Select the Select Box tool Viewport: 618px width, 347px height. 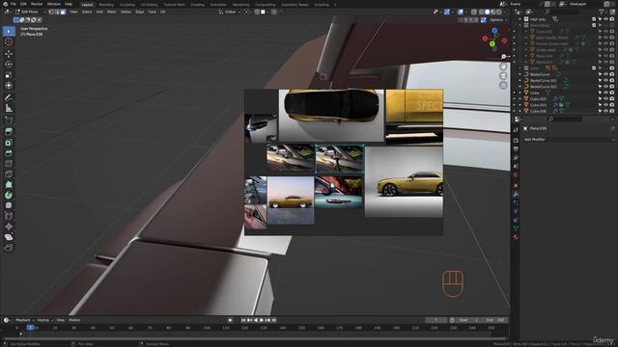[x=9, y=31]
